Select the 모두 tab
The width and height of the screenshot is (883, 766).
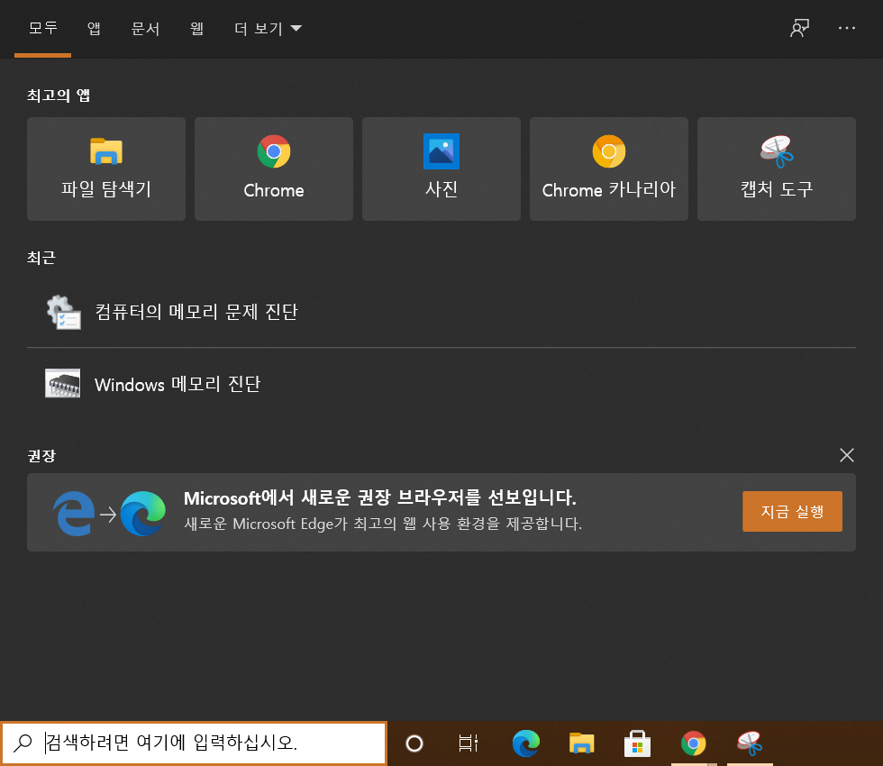(43, 28)
